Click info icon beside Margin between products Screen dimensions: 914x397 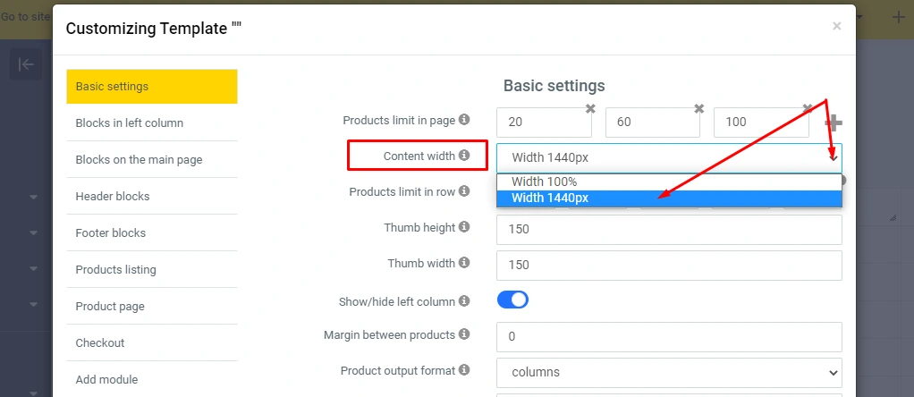(464, 334)
